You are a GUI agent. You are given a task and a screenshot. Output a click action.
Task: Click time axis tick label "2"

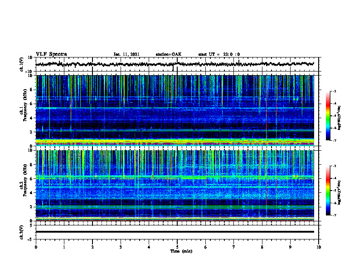[92, 247]
